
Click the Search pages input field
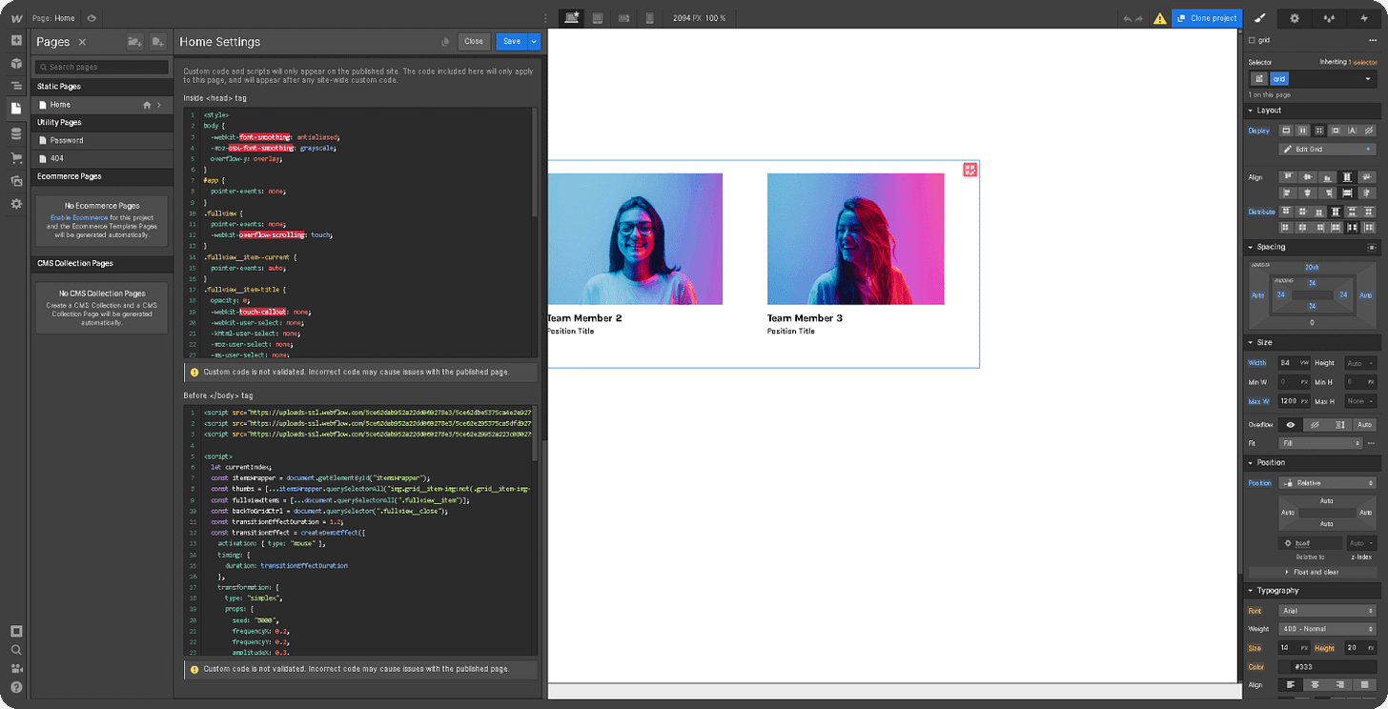click(x=101, y=67)
